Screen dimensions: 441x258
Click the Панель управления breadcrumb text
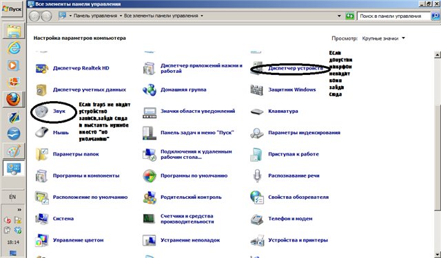95,16
